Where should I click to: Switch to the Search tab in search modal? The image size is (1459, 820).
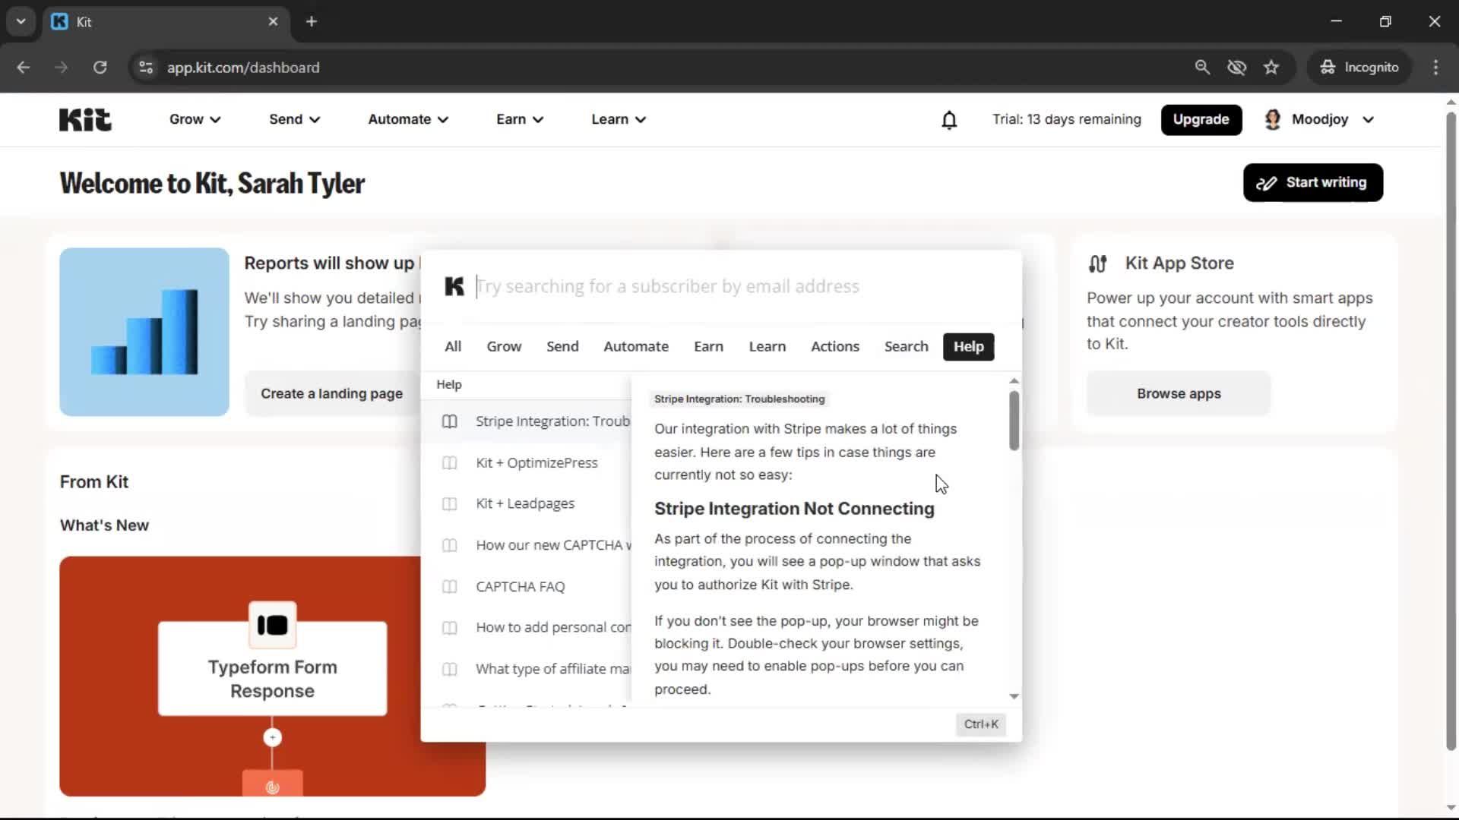[906, 346]
